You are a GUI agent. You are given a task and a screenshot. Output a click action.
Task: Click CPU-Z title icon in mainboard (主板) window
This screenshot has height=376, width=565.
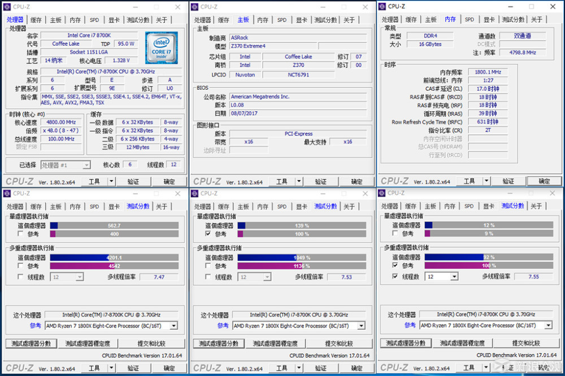(x=194, y=7)
